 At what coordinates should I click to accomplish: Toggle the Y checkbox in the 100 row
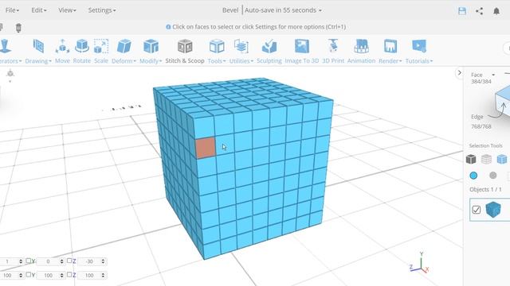[29, 275]
